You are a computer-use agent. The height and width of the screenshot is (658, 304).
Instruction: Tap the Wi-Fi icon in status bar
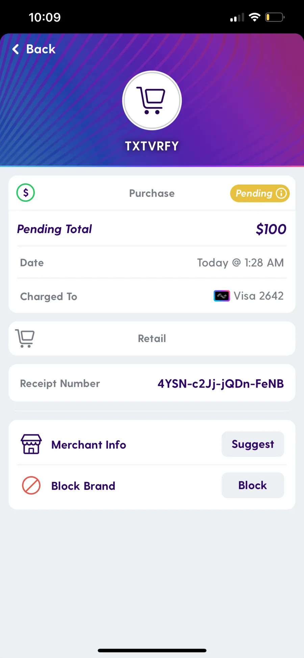click(x=254, y=17)
